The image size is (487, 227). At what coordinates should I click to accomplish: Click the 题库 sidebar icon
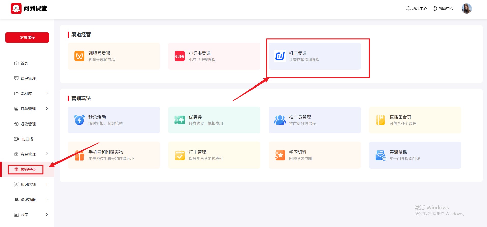tap(16, 215)
